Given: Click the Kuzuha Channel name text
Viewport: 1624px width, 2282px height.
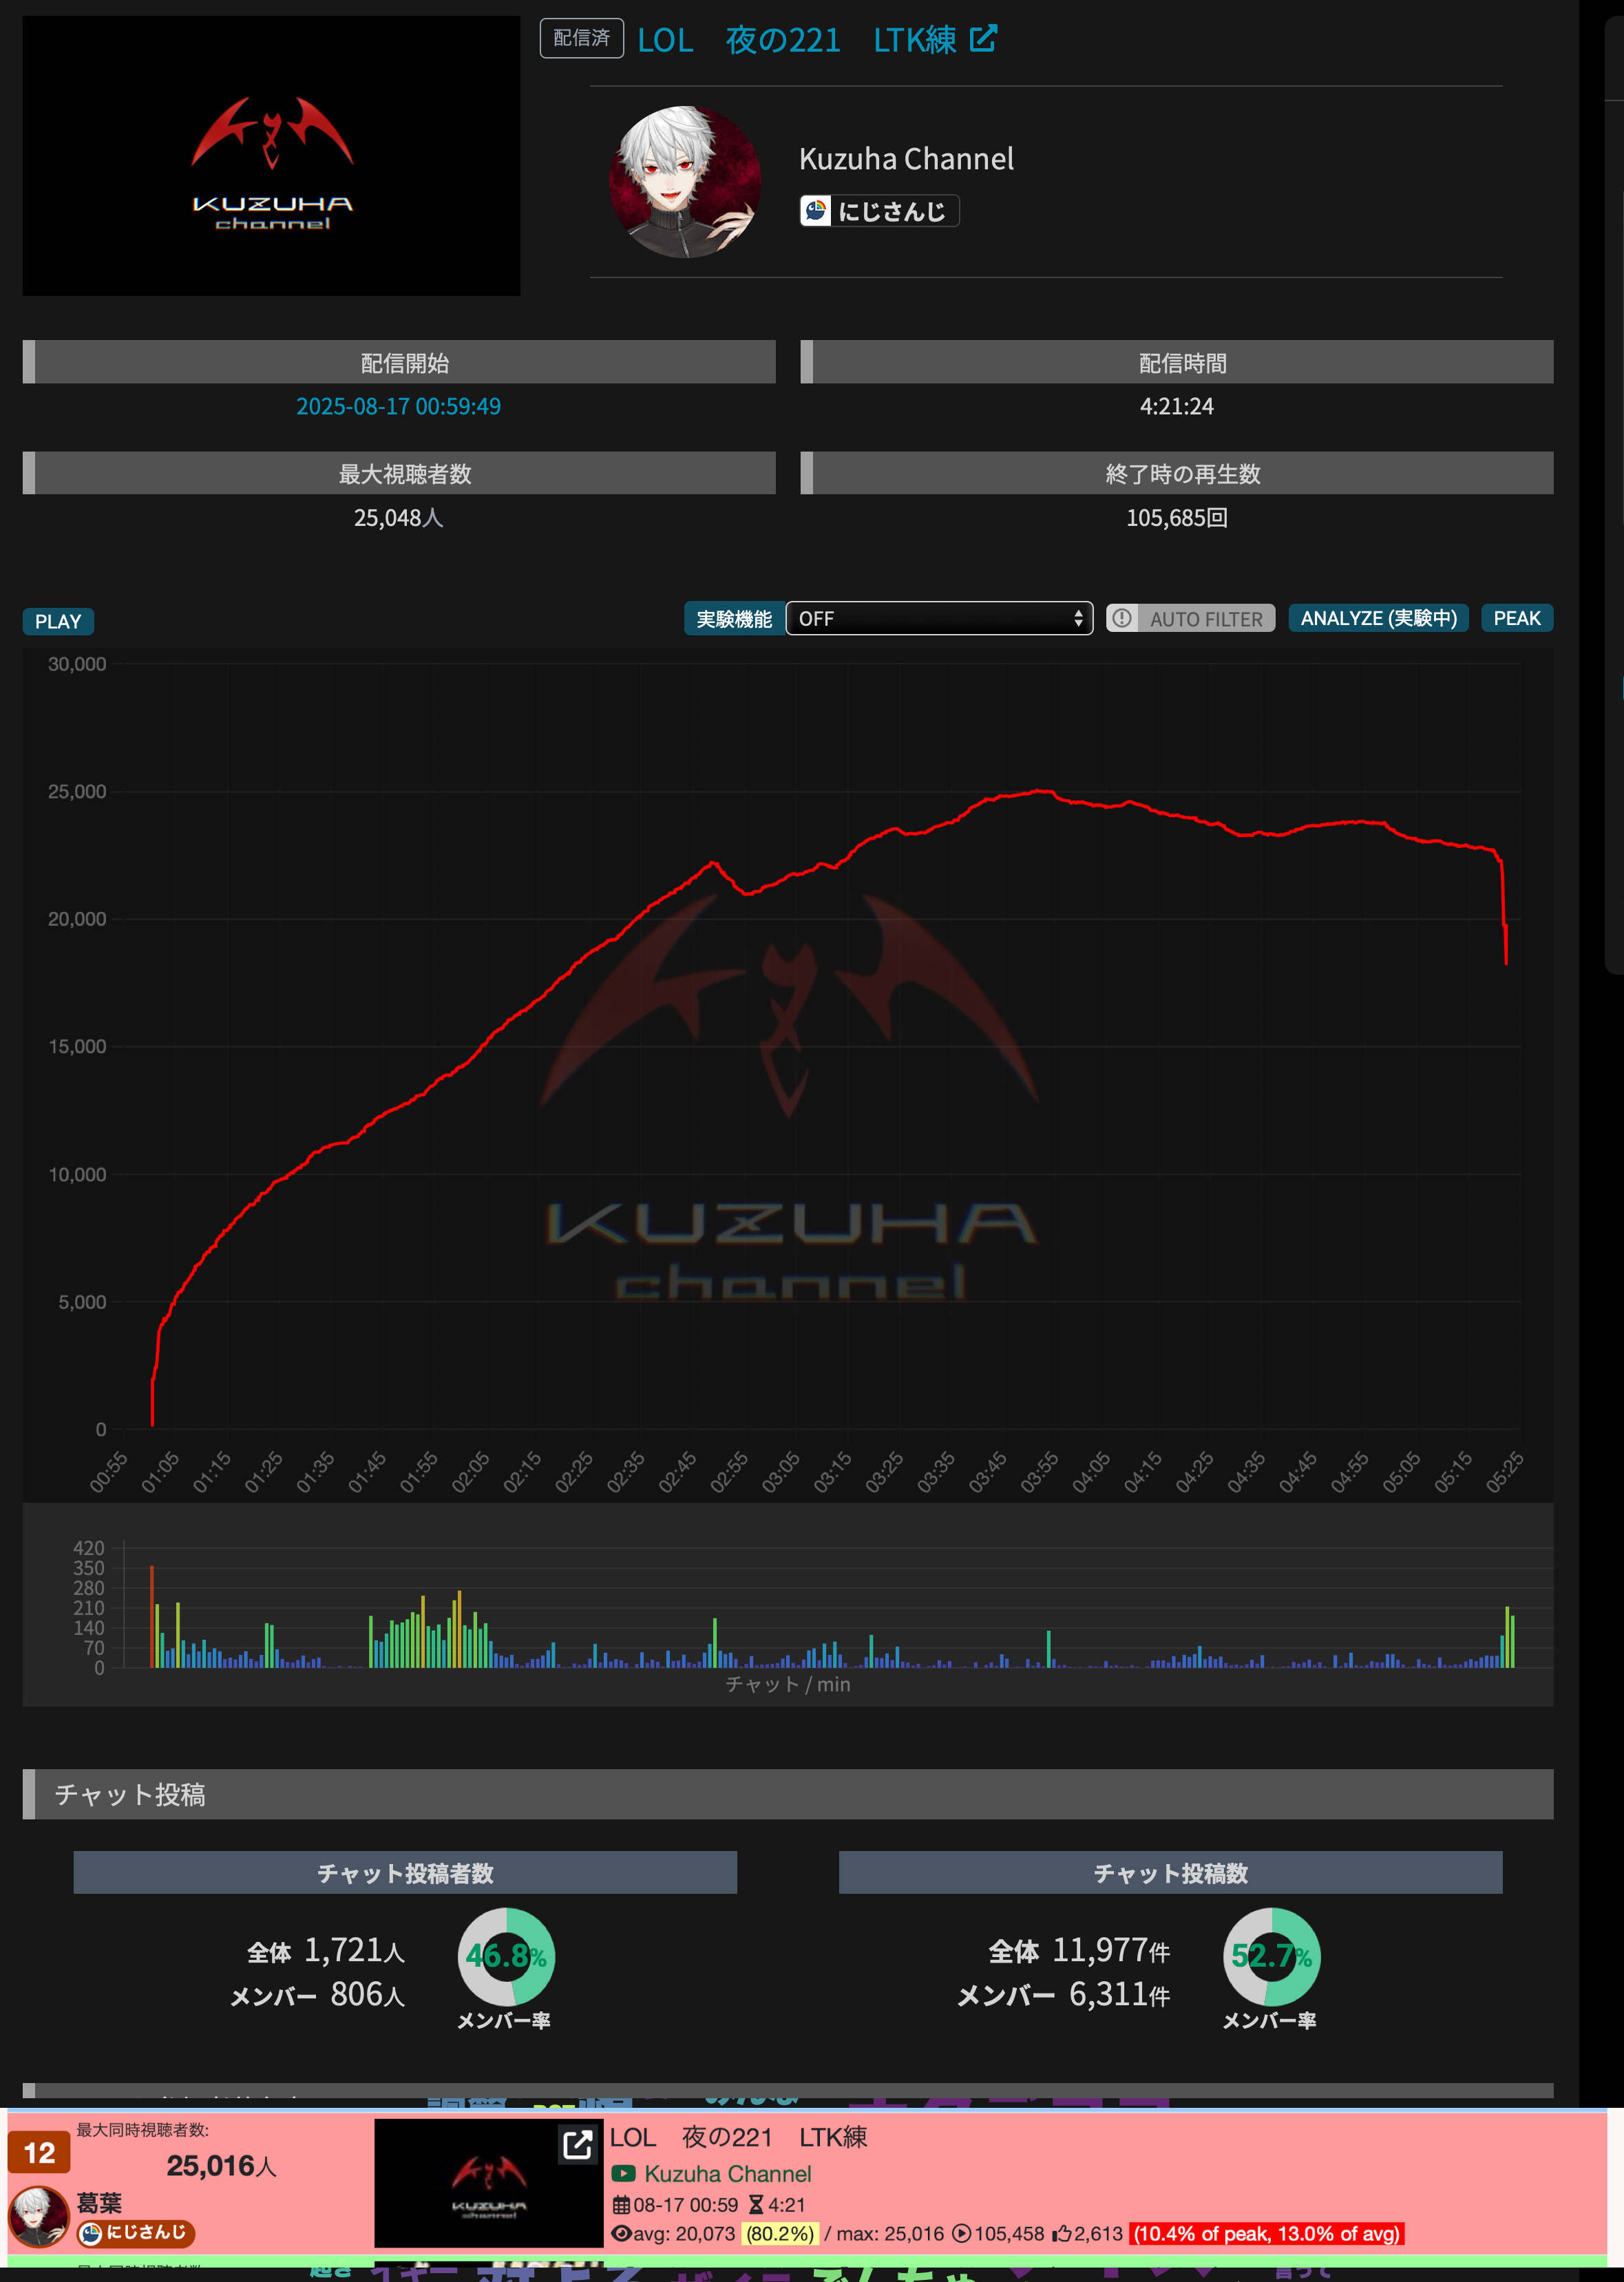Looking at the screenshot, I should 906,159.
